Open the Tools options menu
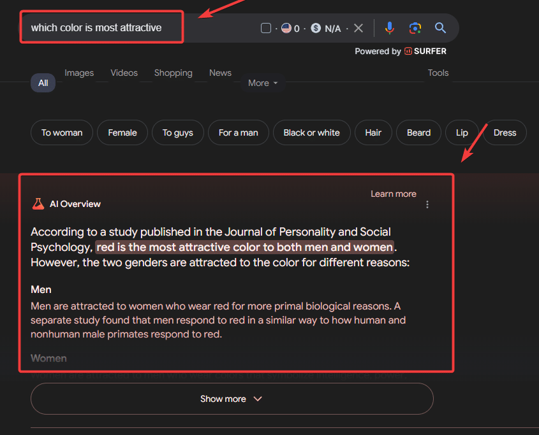The image size is (539, 435). pyautogui.click(x=438, y=73)
